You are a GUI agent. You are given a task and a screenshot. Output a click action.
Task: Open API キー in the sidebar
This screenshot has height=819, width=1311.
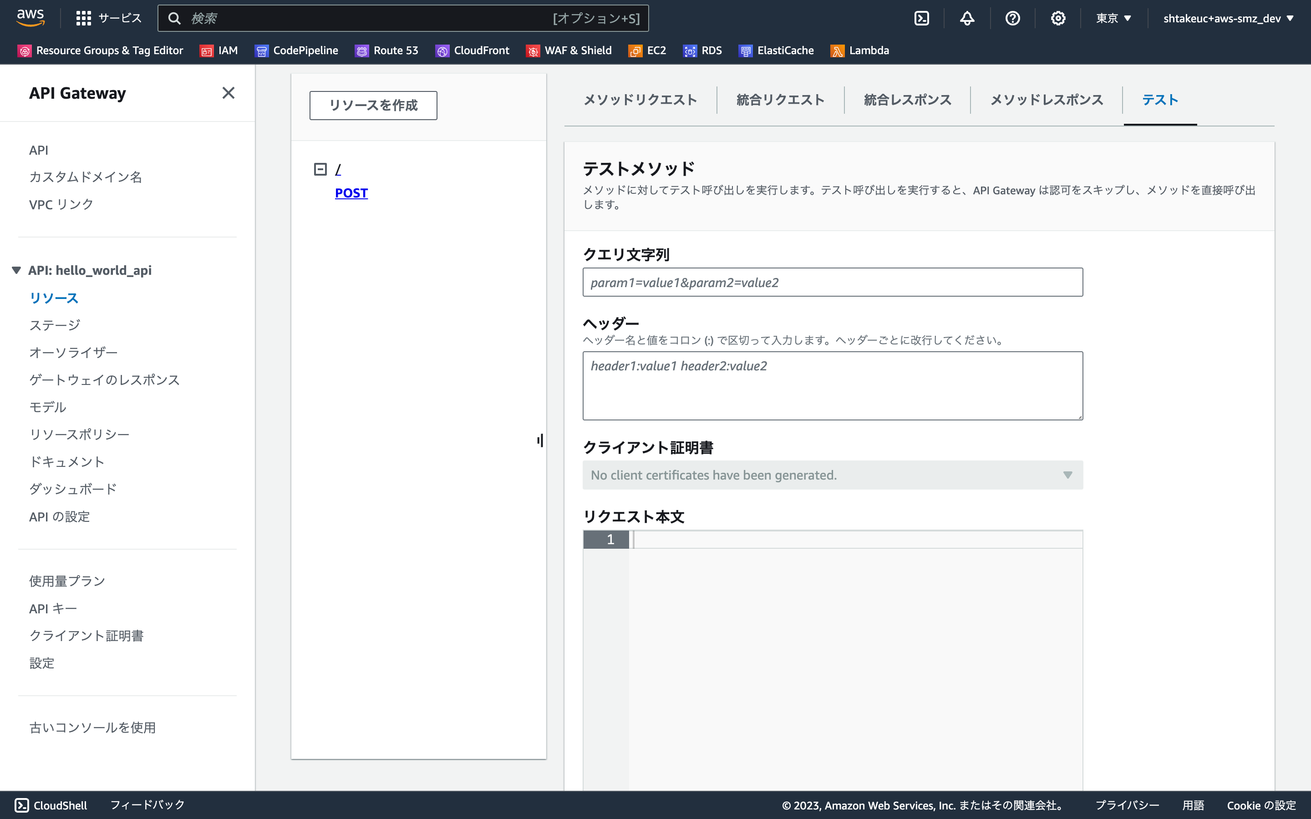[x=53, y=609]
